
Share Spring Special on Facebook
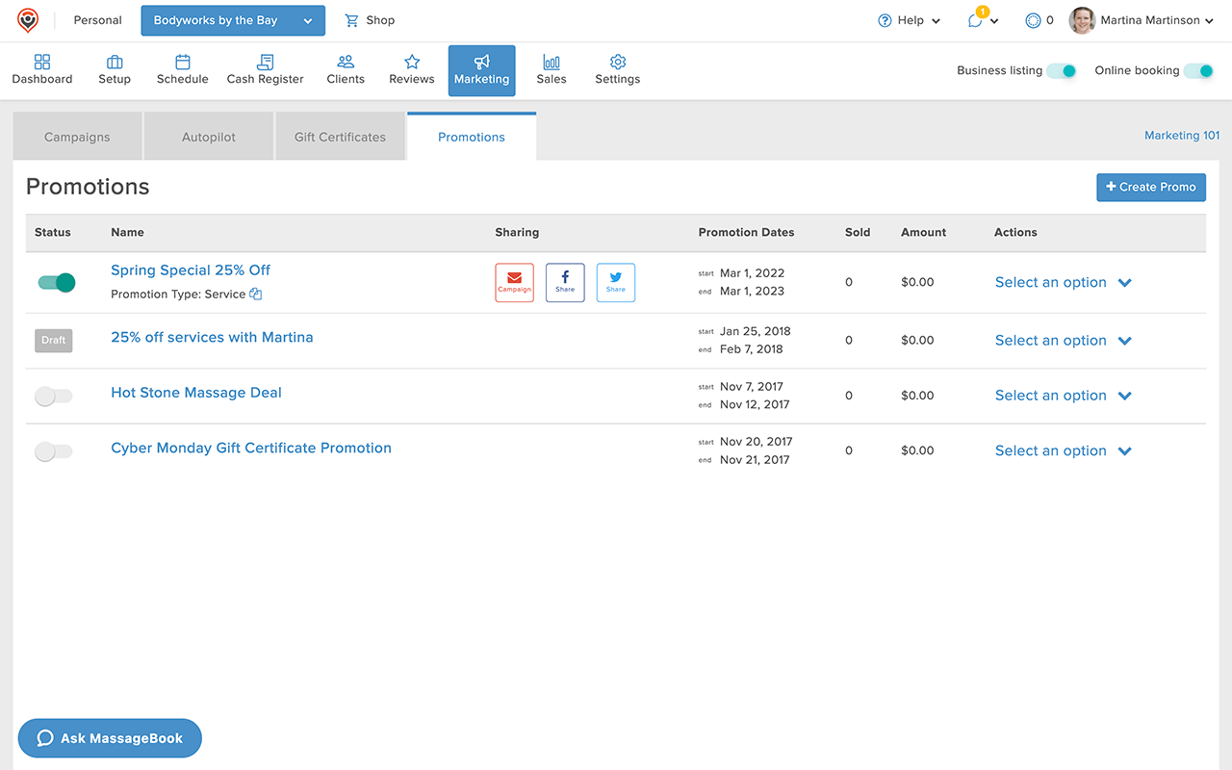point(565,283)
